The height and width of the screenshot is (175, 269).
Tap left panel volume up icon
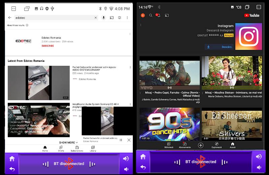(126, 159)
